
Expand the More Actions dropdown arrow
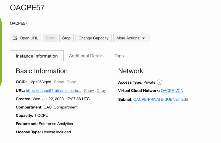[143, 38]
